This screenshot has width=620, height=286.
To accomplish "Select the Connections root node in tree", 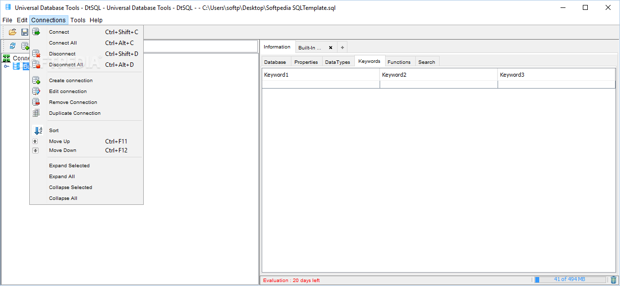I will click(x=16, y=58).
